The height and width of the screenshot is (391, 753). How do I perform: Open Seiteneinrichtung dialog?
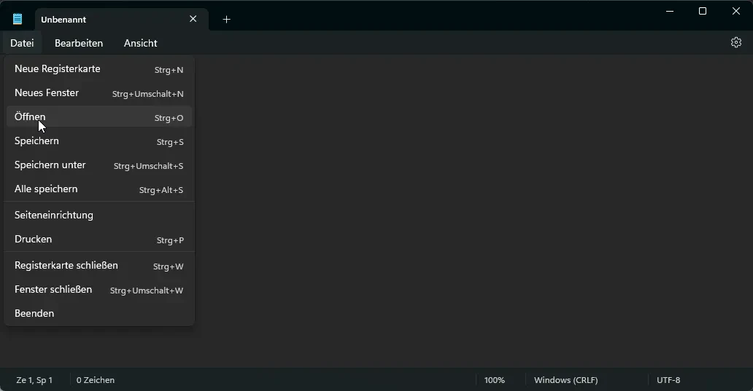coord(99,215)
